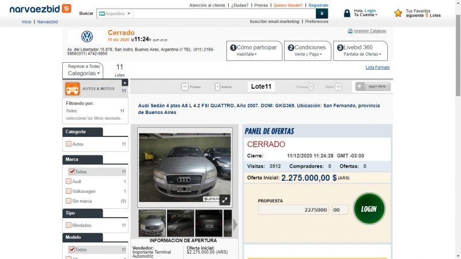Image resolution: width=461 pixels, height=259 pixels.
Task: Go to the previous lot with Anterior arrow
Action: (217, 87)
